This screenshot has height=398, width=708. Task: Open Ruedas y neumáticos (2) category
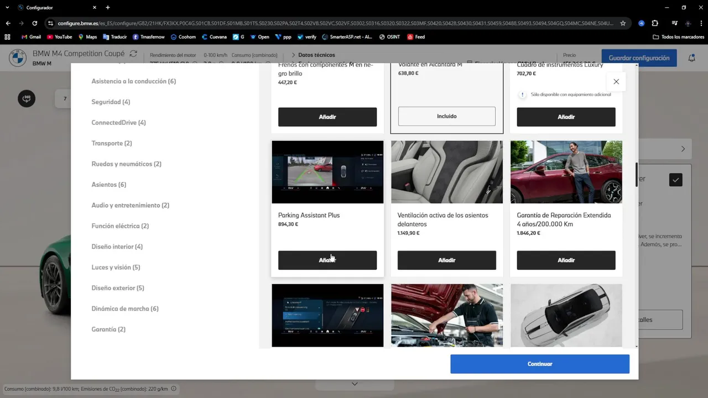tap(127, 164)
